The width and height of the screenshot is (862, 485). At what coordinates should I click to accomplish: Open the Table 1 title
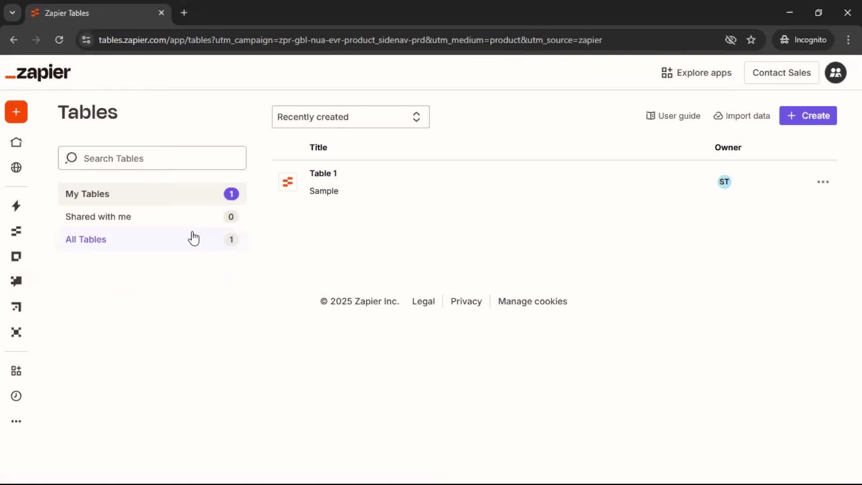(x=323, y=173)
